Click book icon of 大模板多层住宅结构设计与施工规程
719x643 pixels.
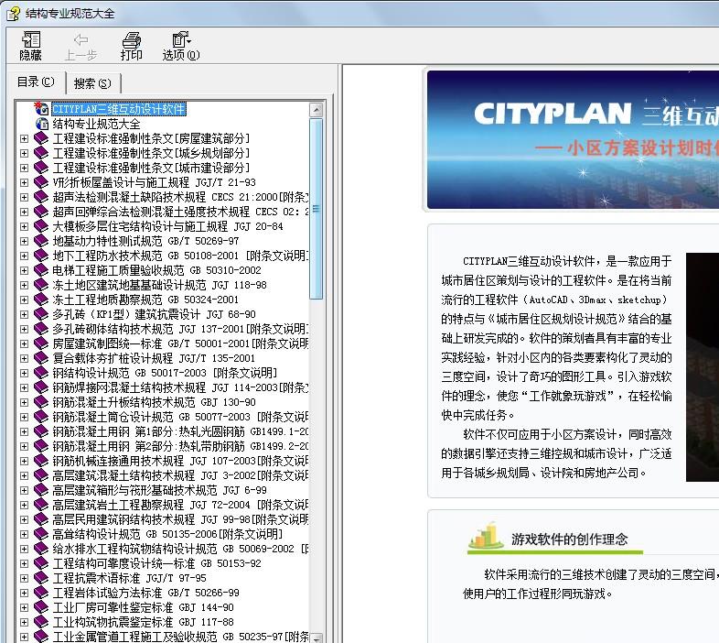(x=41, y=226)
